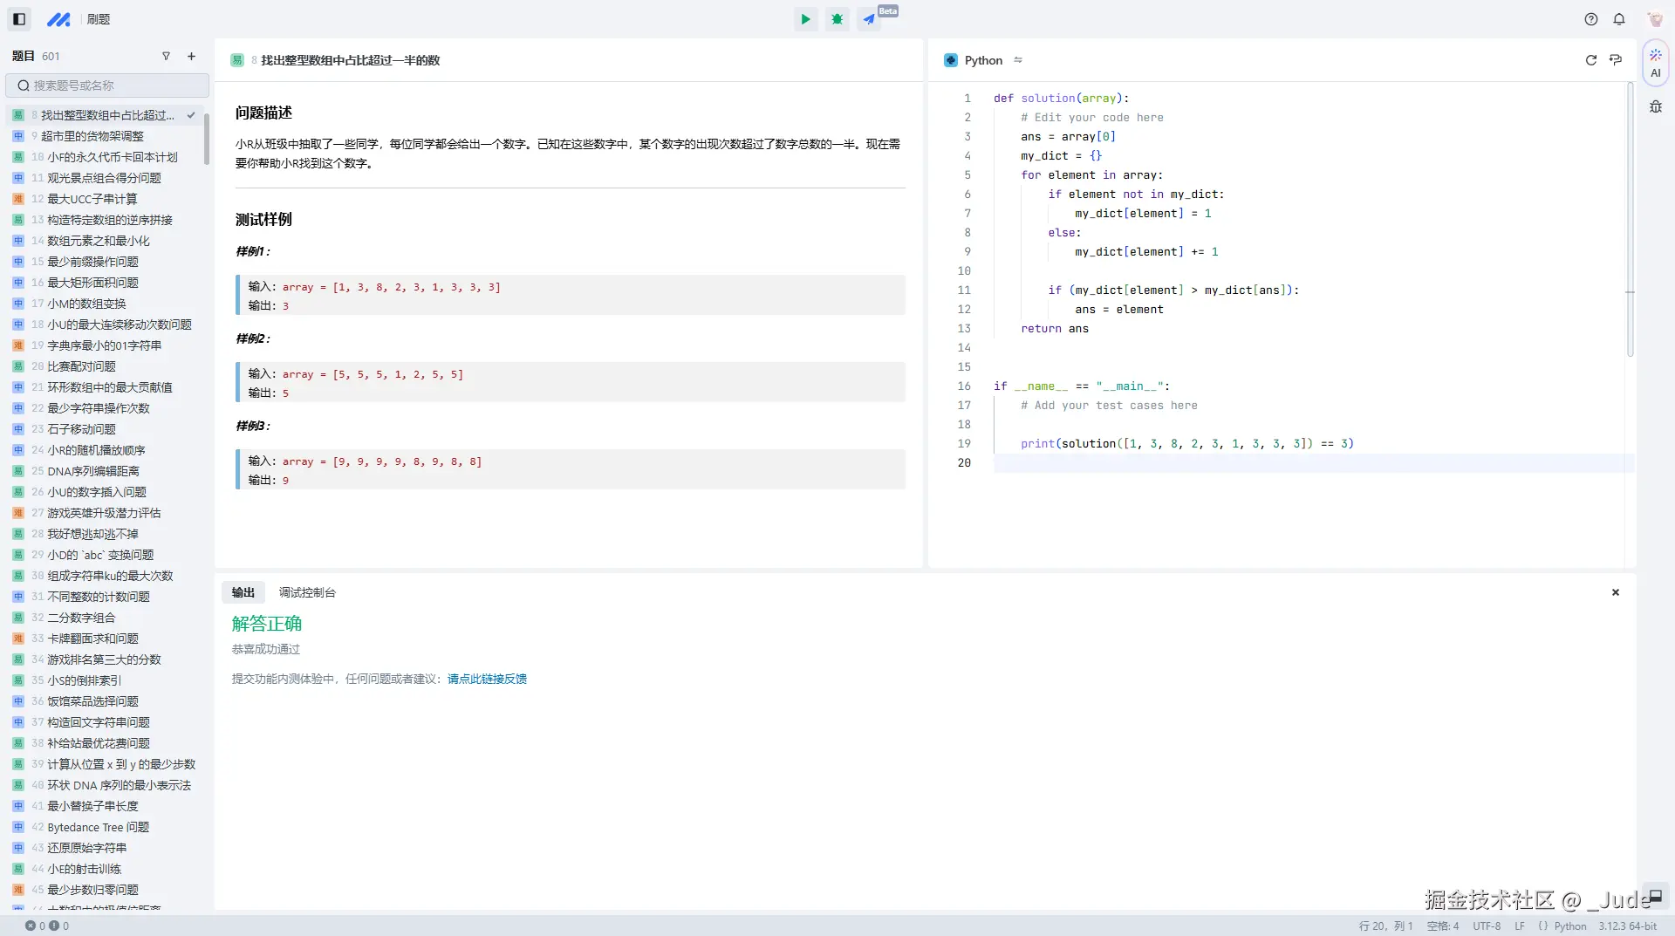The height and width of the screenshot is (936, 1675).
Task: Open problem 12 最大UCC子串计算
Action: 105,199
